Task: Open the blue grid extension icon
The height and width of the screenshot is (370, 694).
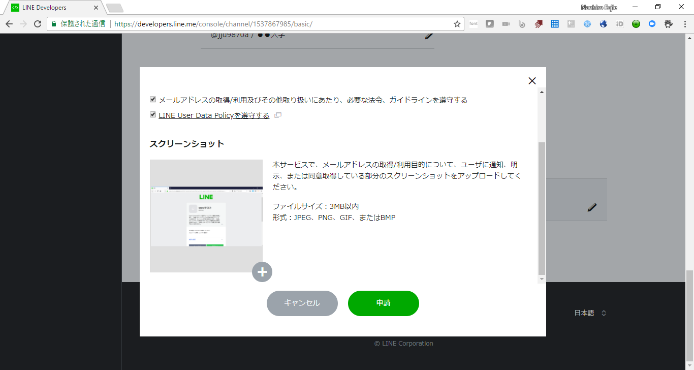Action: [555, 23]
